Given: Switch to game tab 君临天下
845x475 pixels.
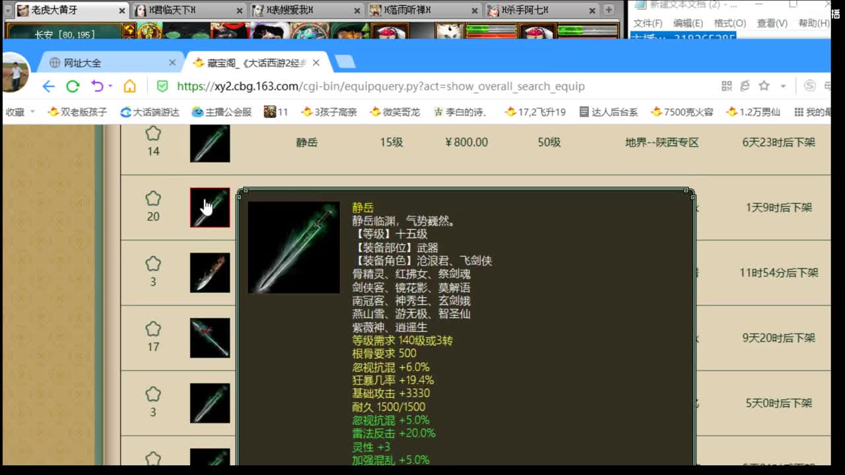Looking at the screenshot, I should pos(190,10).
